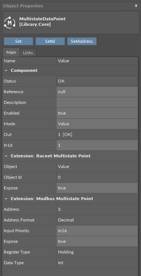Switch to the Links tab

(x=28, y=53)
